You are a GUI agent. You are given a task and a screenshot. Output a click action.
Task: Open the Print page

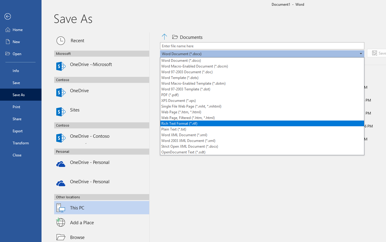21,107
